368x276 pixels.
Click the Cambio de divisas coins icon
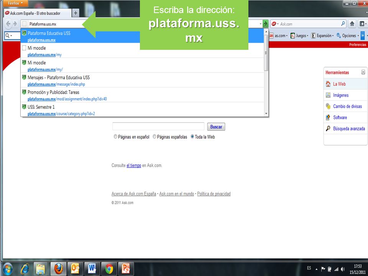pyautogui.click(x=328, y=106)
